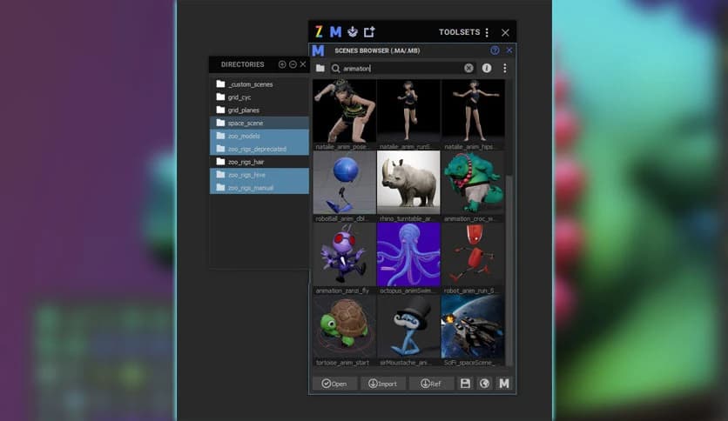Select the zoo_rigs_hair folder
Screen dimensions: 728x421
pyautogui.click(x=260, y=162)
